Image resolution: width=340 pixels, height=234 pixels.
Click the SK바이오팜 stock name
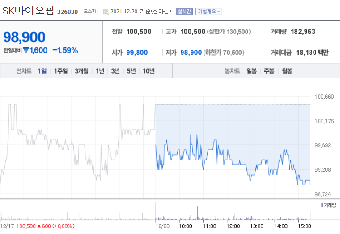[x=28, y=11]
